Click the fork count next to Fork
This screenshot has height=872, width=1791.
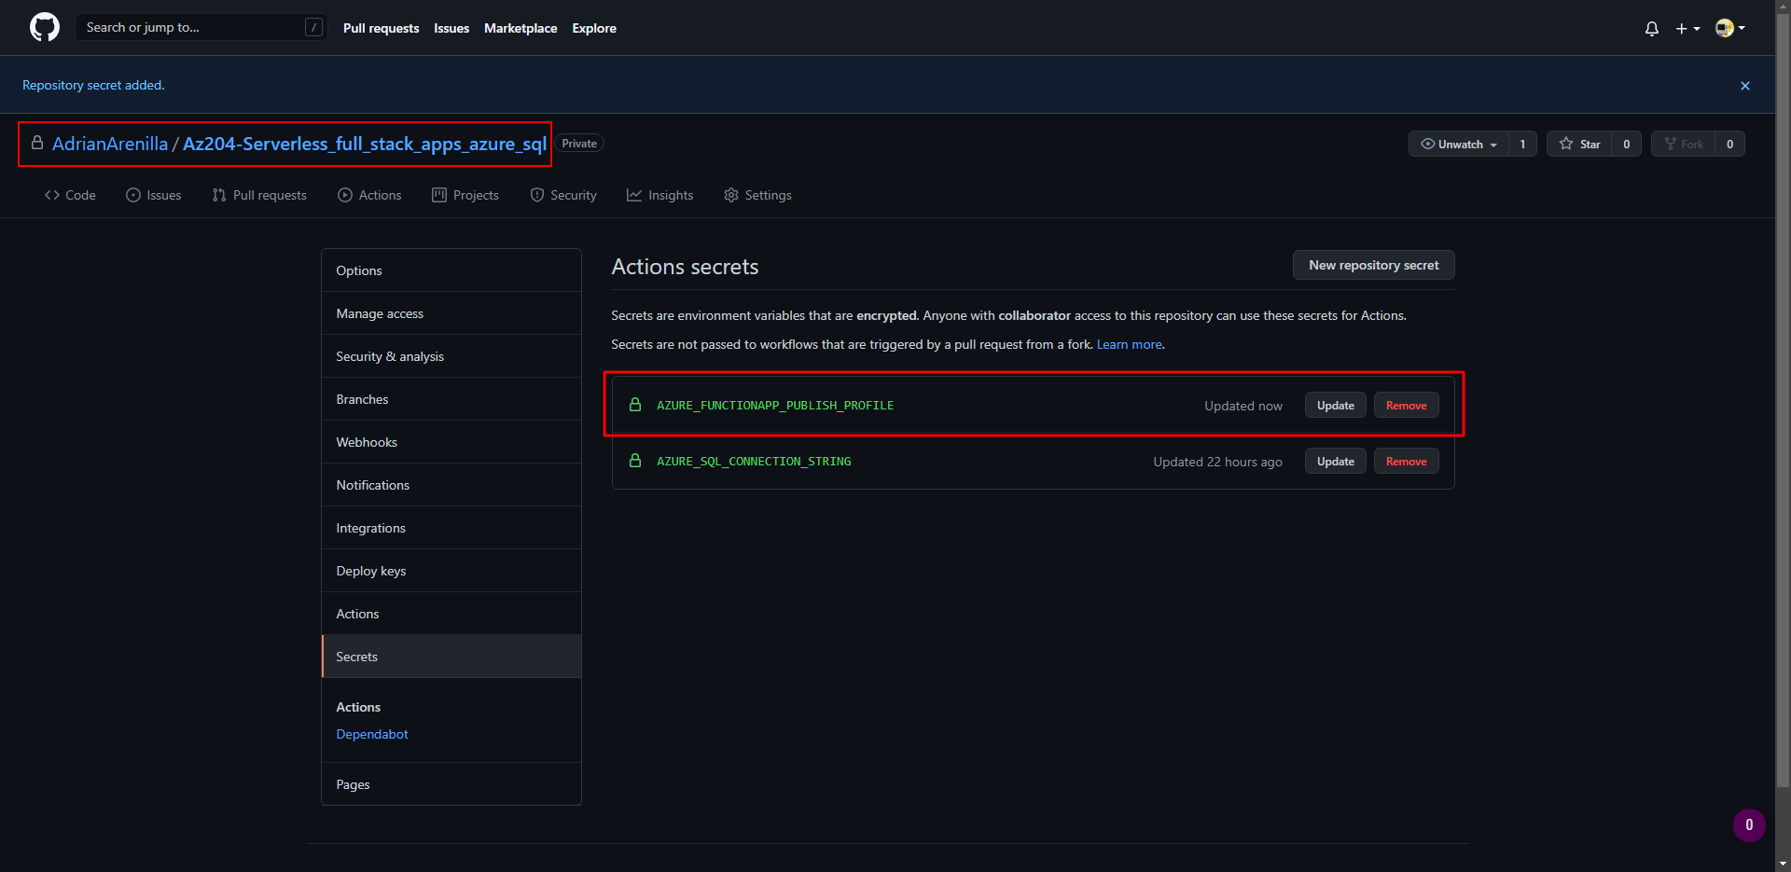coord(1729,144)
